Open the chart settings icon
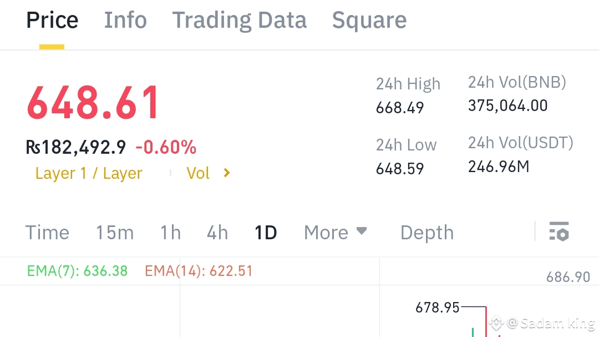The image size is (599, 337). click(x=559, y=232)
